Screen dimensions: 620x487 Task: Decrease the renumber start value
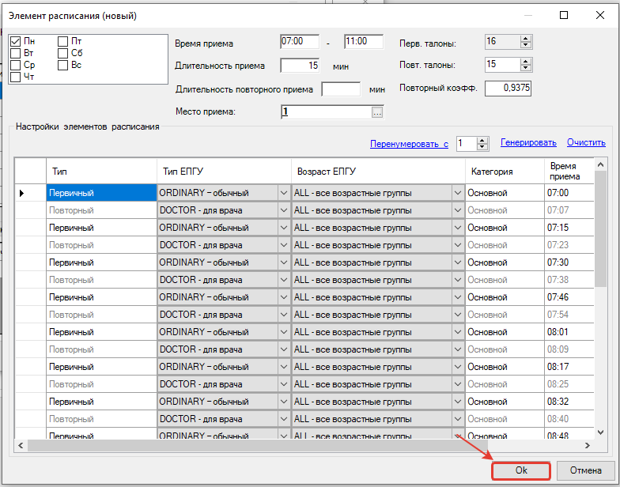pyautogui.click(x=482, y=147)
